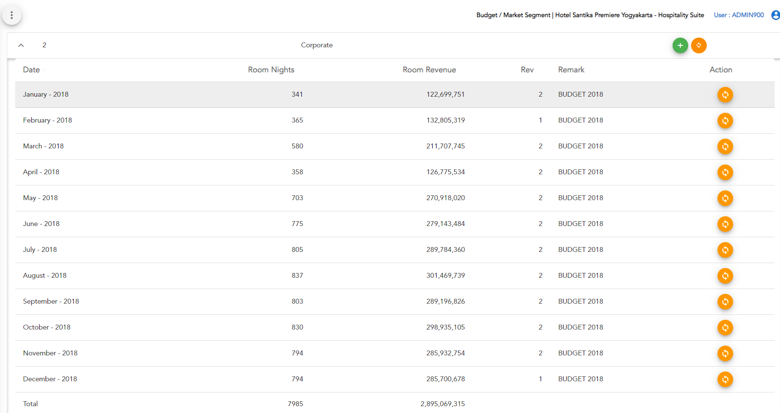Image resolution: width=780 pixels, height=413 pixels.
Task: Click room revenue value 132,805,319
Action: tap(445, 120)
